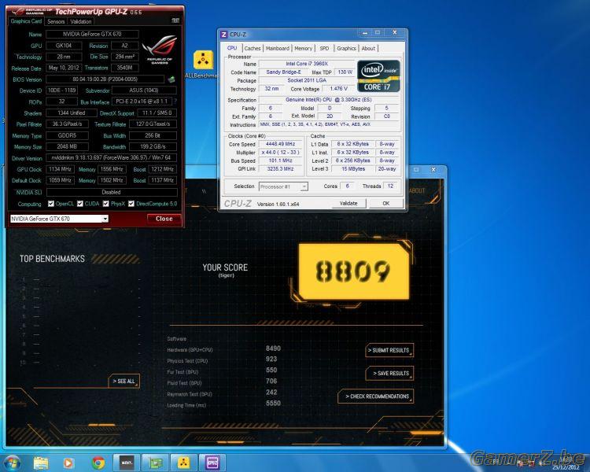Click the CPU-Z title bar Z icon

coord(224,35)
